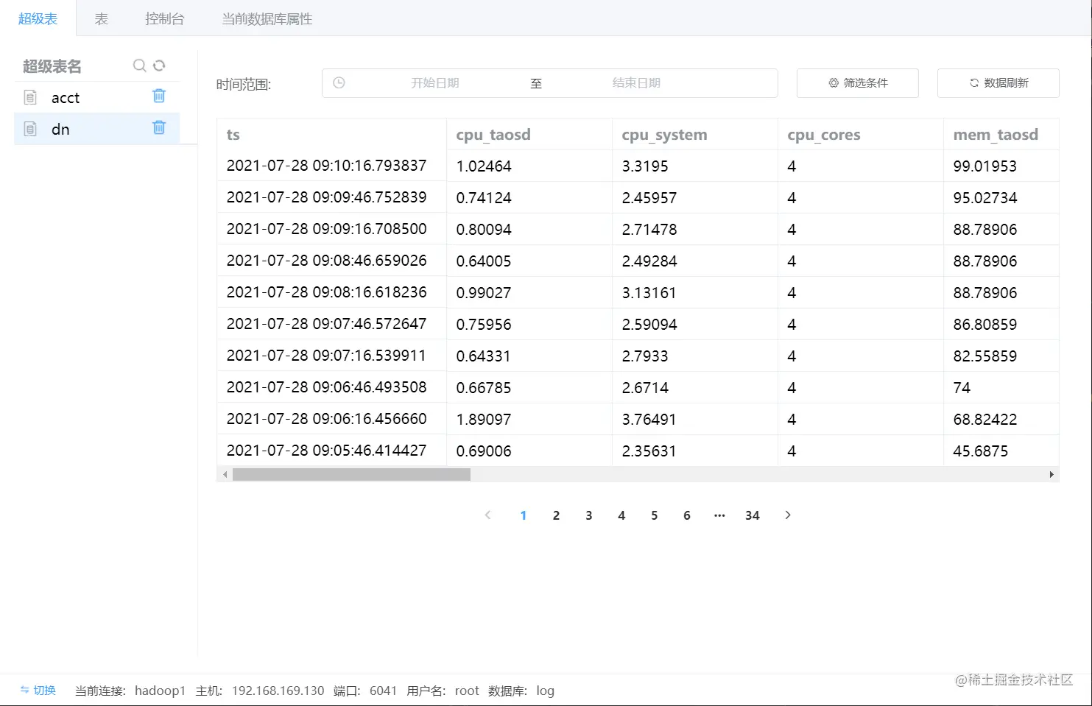Delete the acct super table using its trash icon
The height and width of the screenshot is (706, 1092).
pos(159,96)
